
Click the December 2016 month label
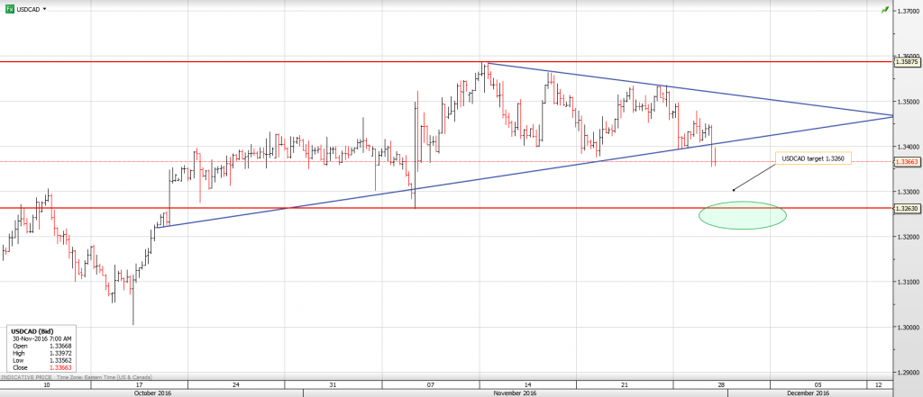(807, 392)
